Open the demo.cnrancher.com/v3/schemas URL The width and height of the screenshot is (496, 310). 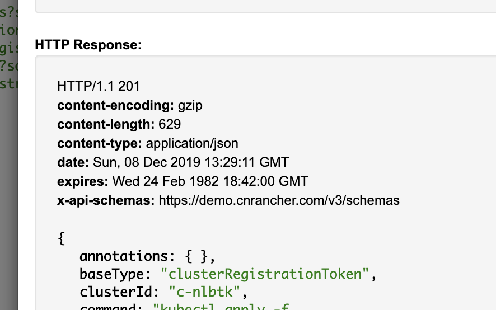coord(279,200)
